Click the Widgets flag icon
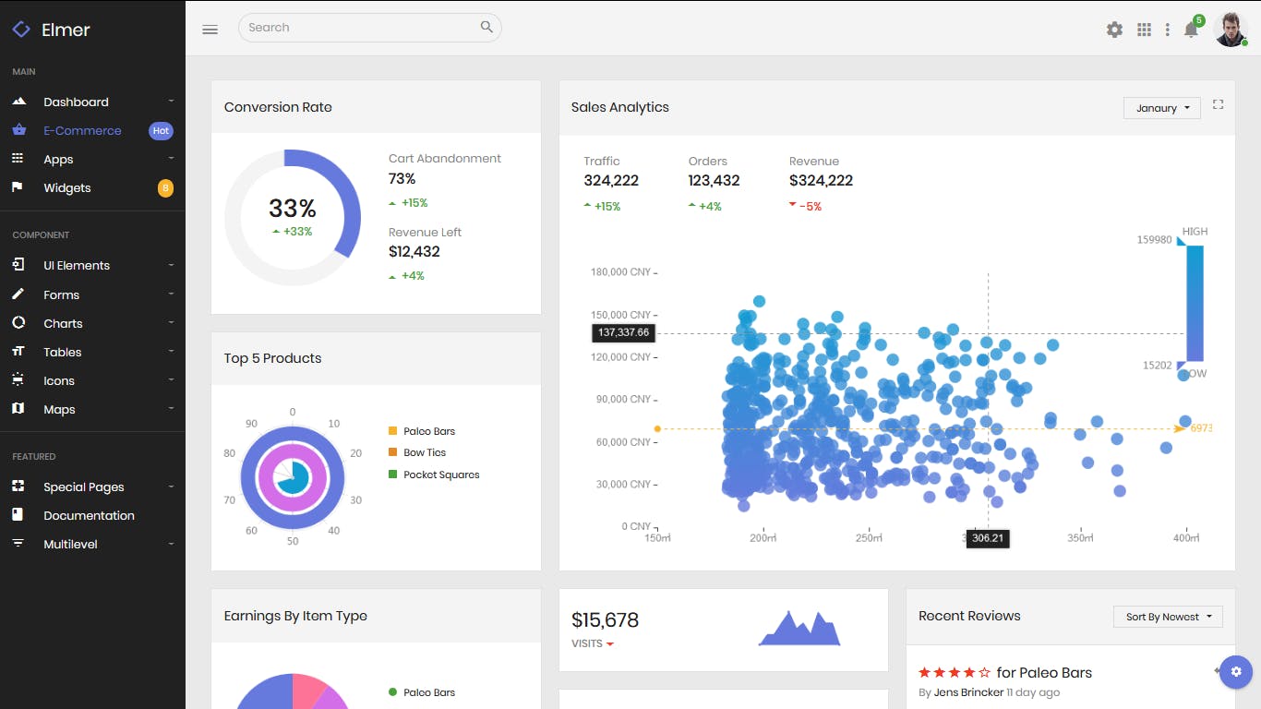 tap(17, 186)
